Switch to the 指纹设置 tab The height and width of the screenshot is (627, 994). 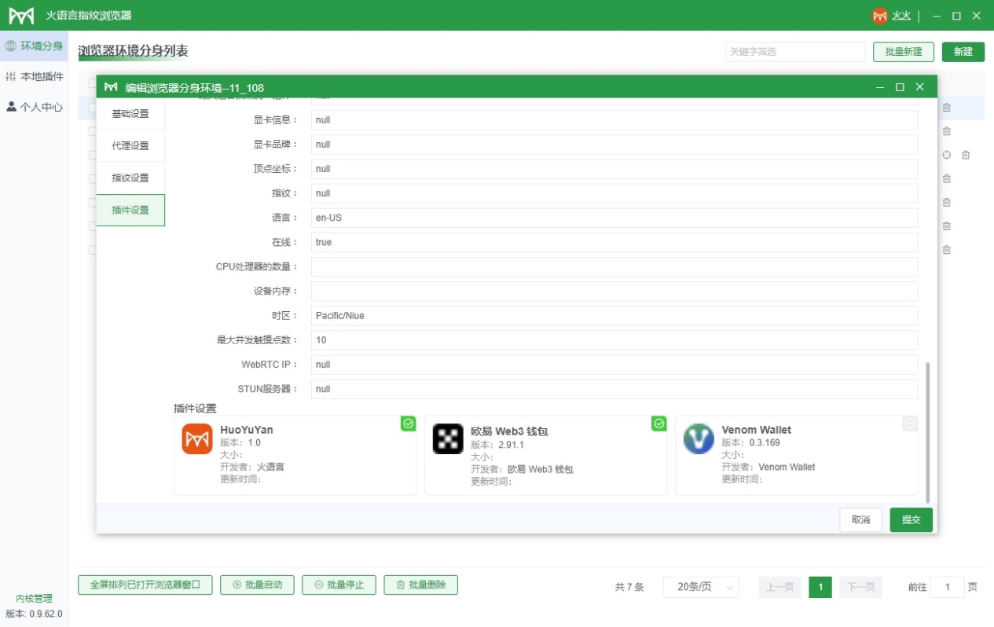130,178
